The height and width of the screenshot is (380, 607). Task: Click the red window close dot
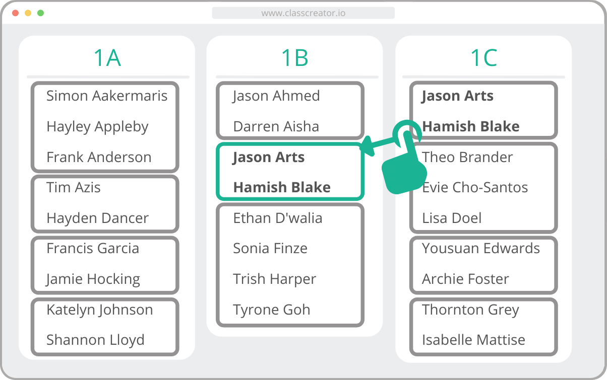click(x=15, y=13)
